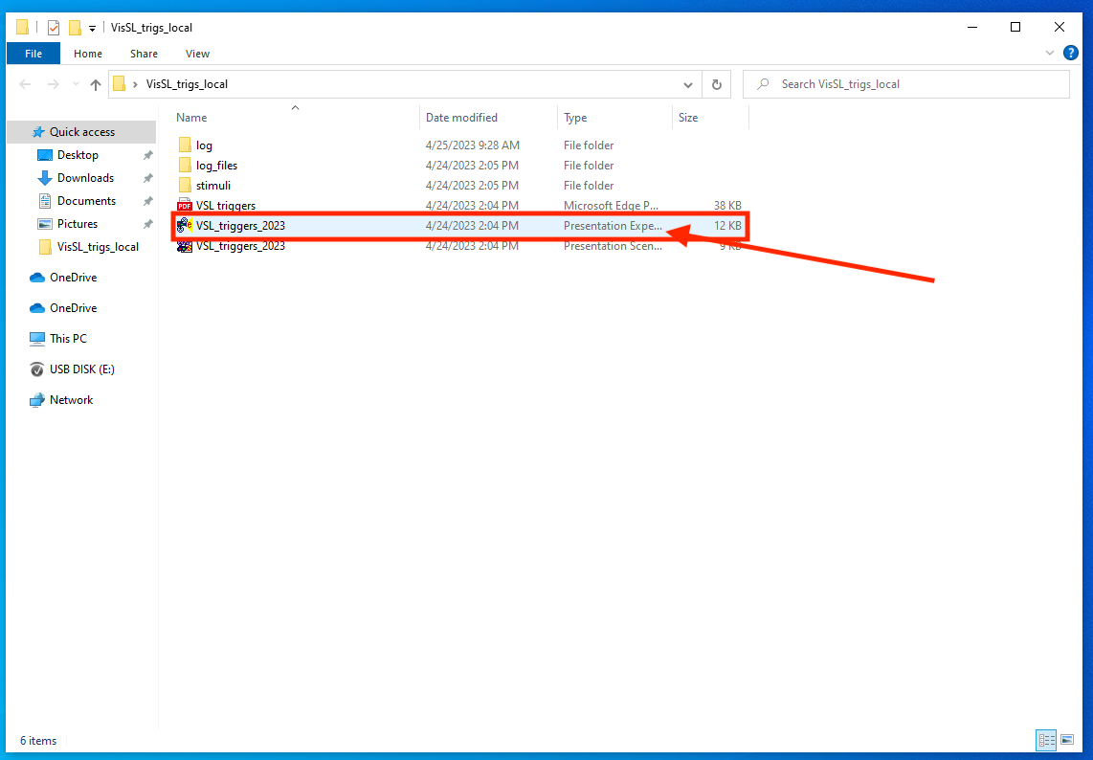This screenshot has width=1093, height=760.
Task: Click the 38 KB size cell
Action: 727,206
